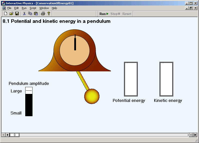Set the Pendulum amplitude slider near Large
Screen dimensions: 199x143
pyautogui.click(x=29, y=90)
